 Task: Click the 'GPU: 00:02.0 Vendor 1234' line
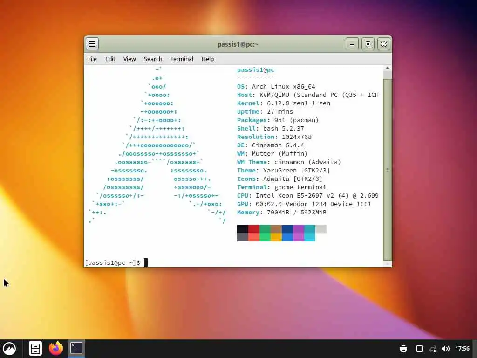(x=304, y=204)
